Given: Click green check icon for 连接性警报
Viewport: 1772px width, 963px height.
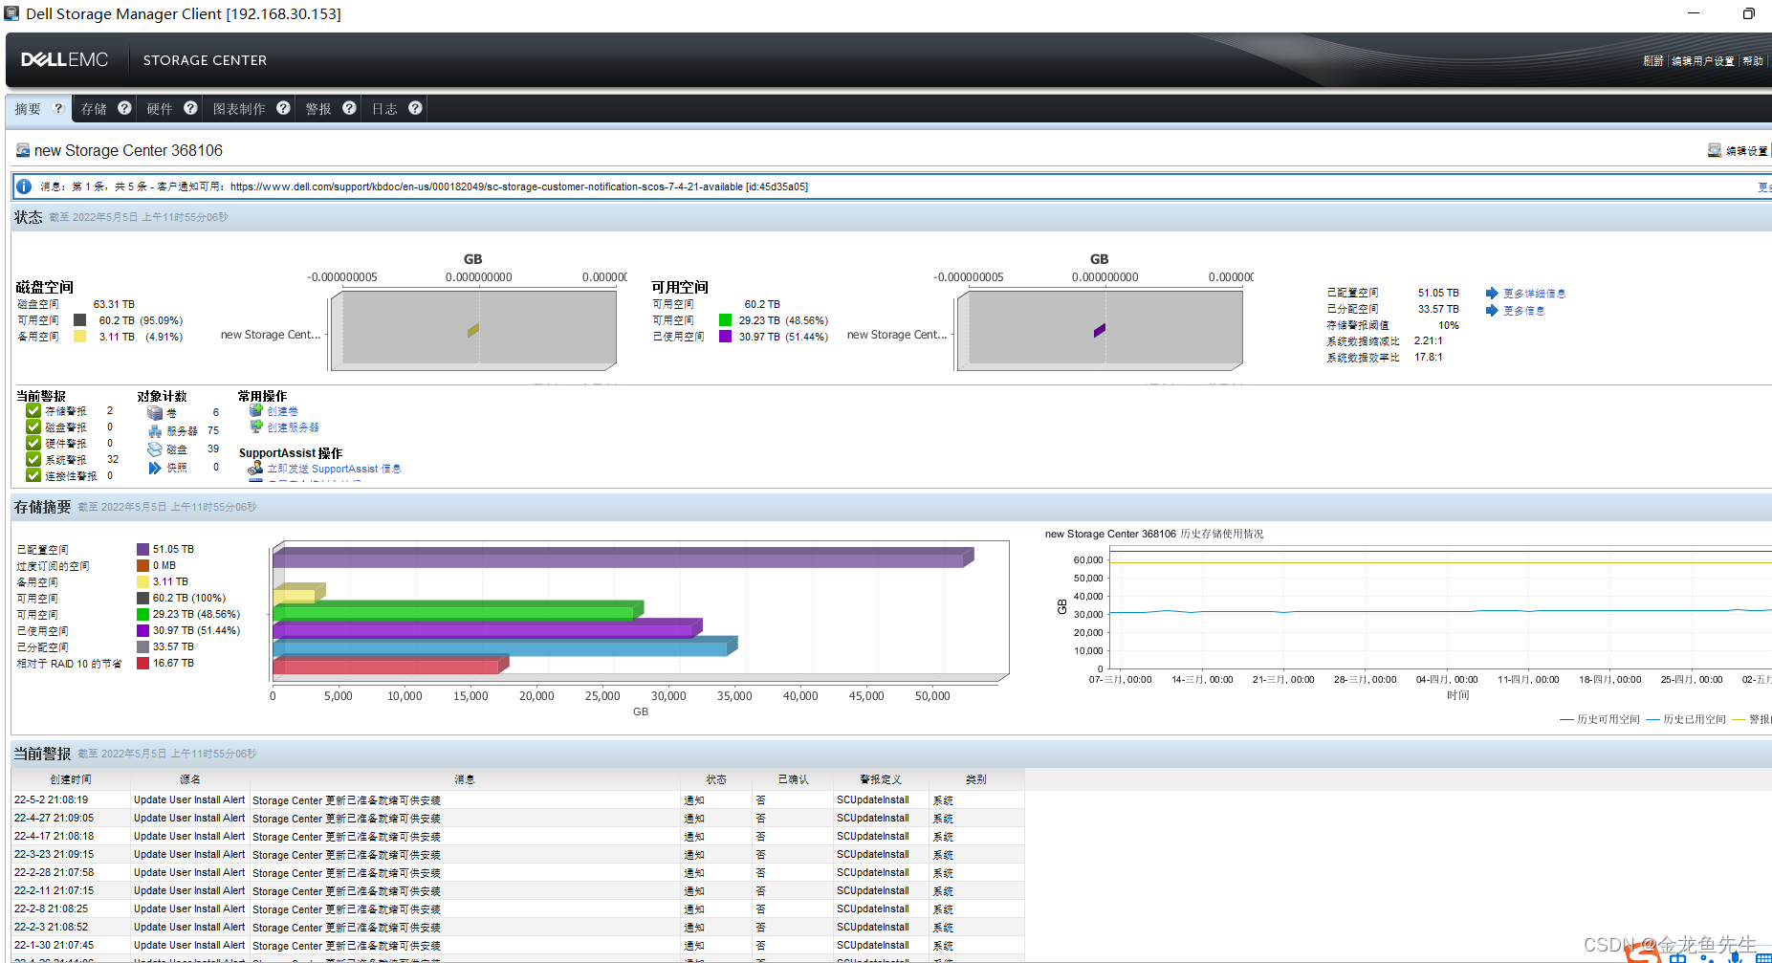Looking at the screenshot, I should (33, 475).
